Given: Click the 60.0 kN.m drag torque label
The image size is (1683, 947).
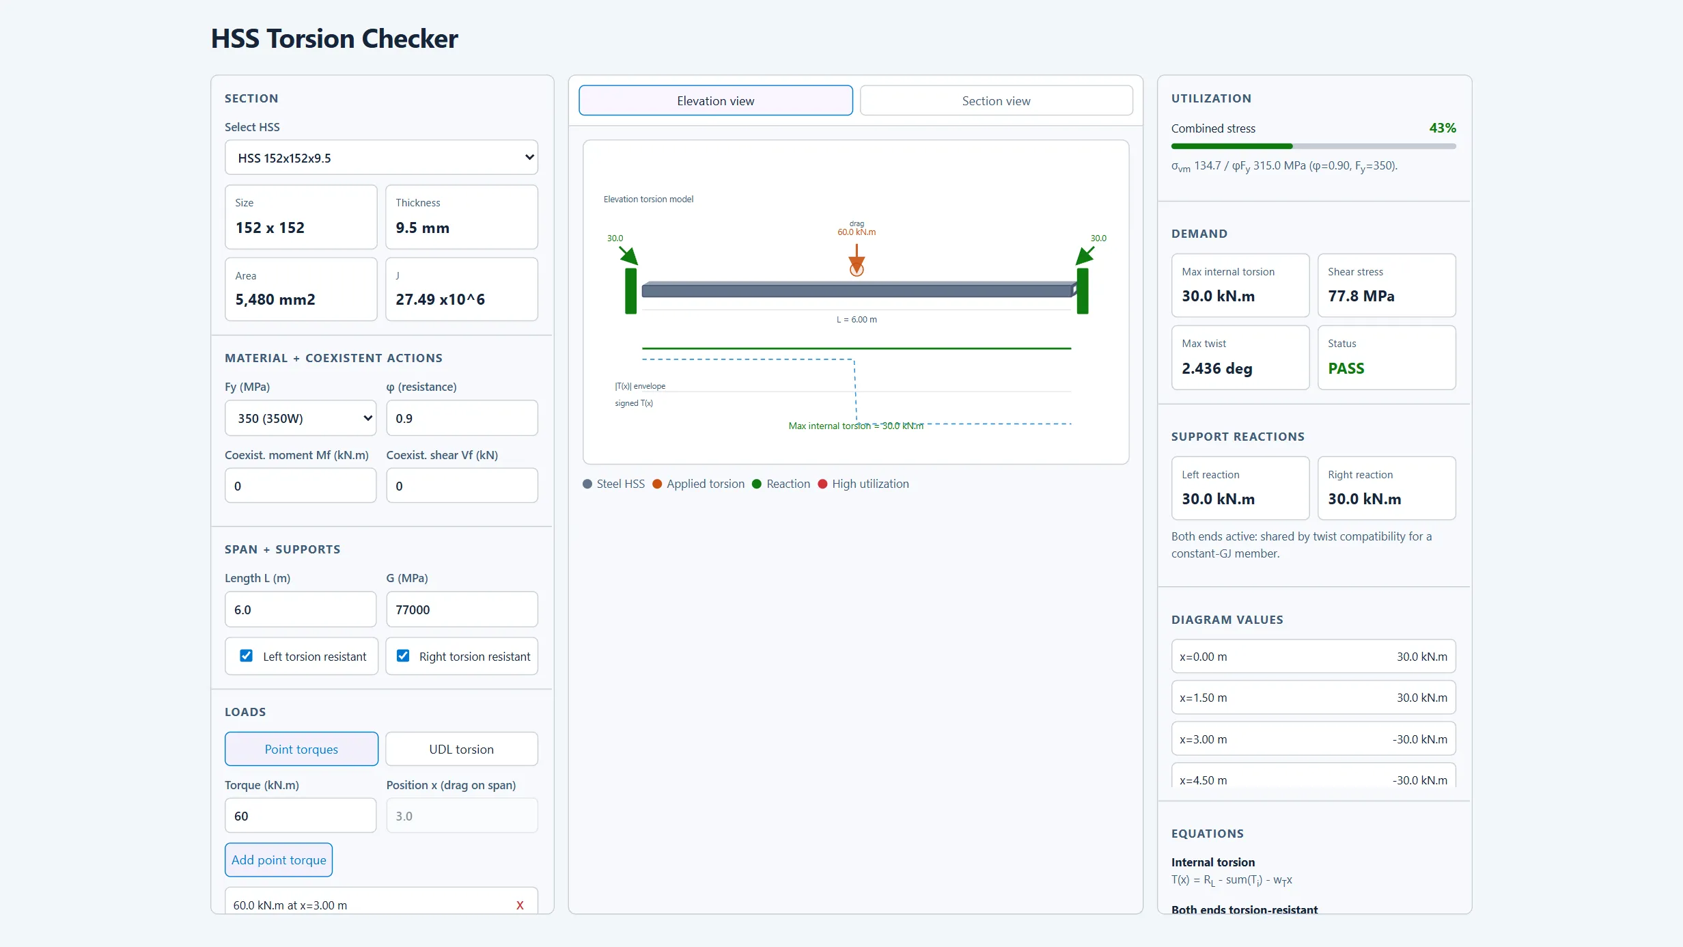Looking at the screenshot, I should (x=857, y=232).
